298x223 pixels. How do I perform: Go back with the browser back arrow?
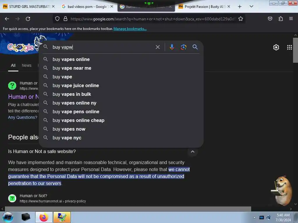(x=7, y=19)
